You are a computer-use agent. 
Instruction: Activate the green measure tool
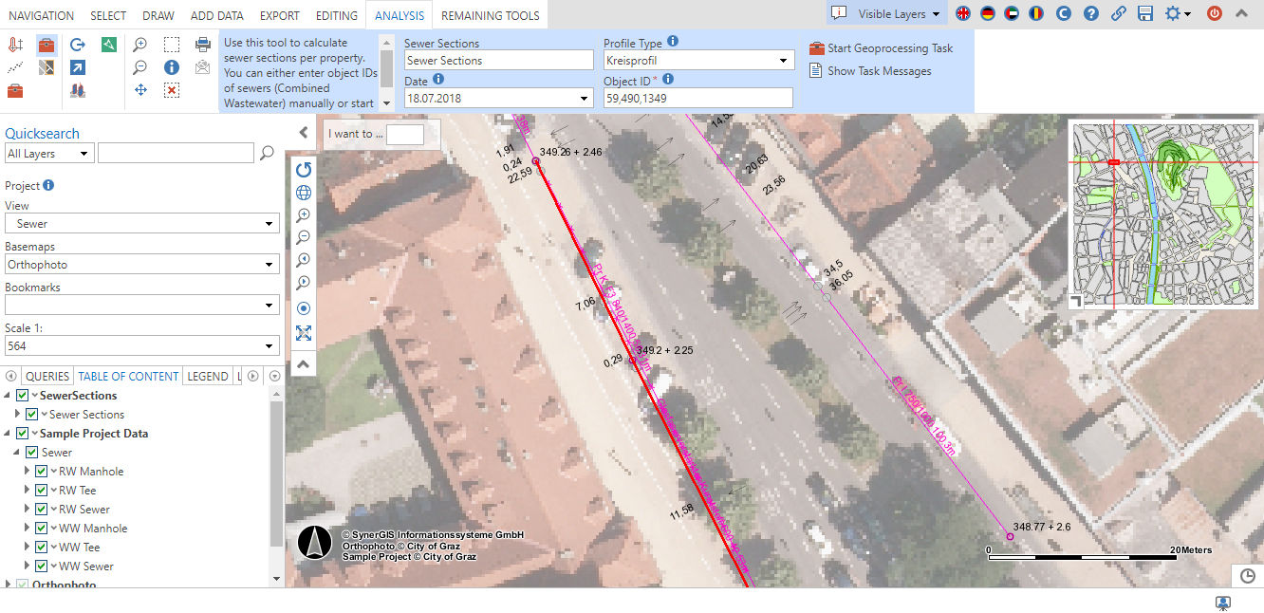[x=108, y=44]
